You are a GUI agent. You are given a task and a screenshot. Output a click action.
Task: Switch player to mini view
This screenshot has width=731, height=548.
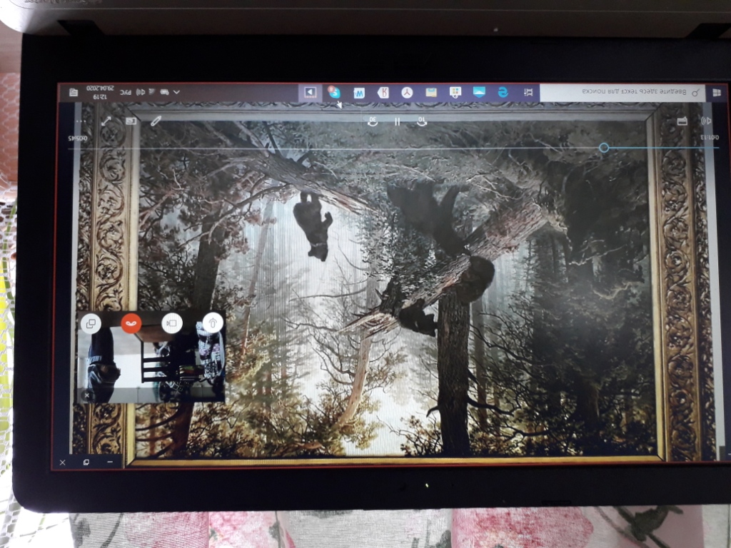click(x=131, y=121)
